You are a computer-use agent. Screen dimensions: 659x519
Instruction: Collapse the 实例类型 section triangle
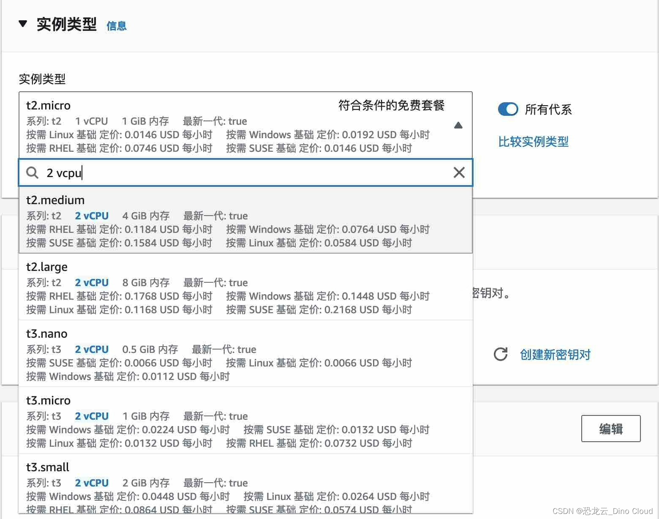point(23,24)
